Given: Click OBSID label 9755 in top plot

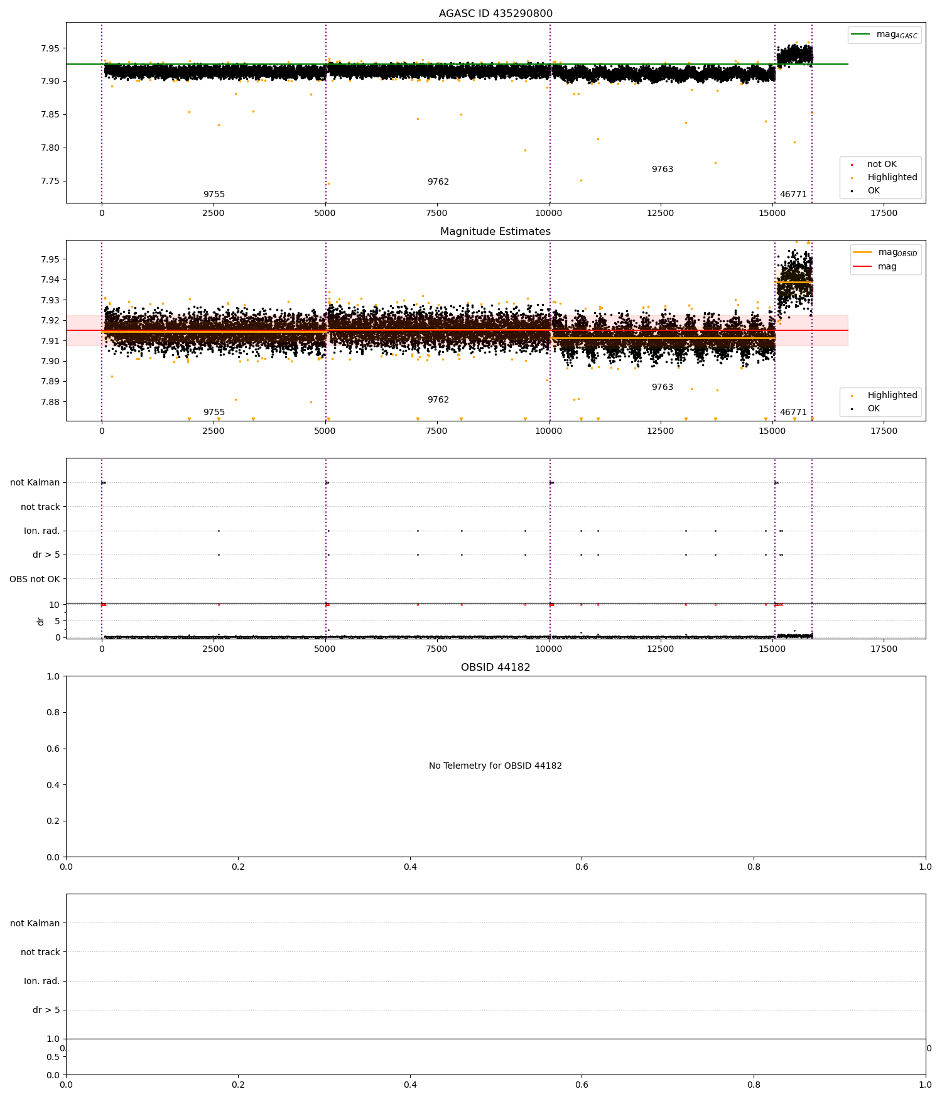Looking at the screenshot, I should (x=214, y=195).
